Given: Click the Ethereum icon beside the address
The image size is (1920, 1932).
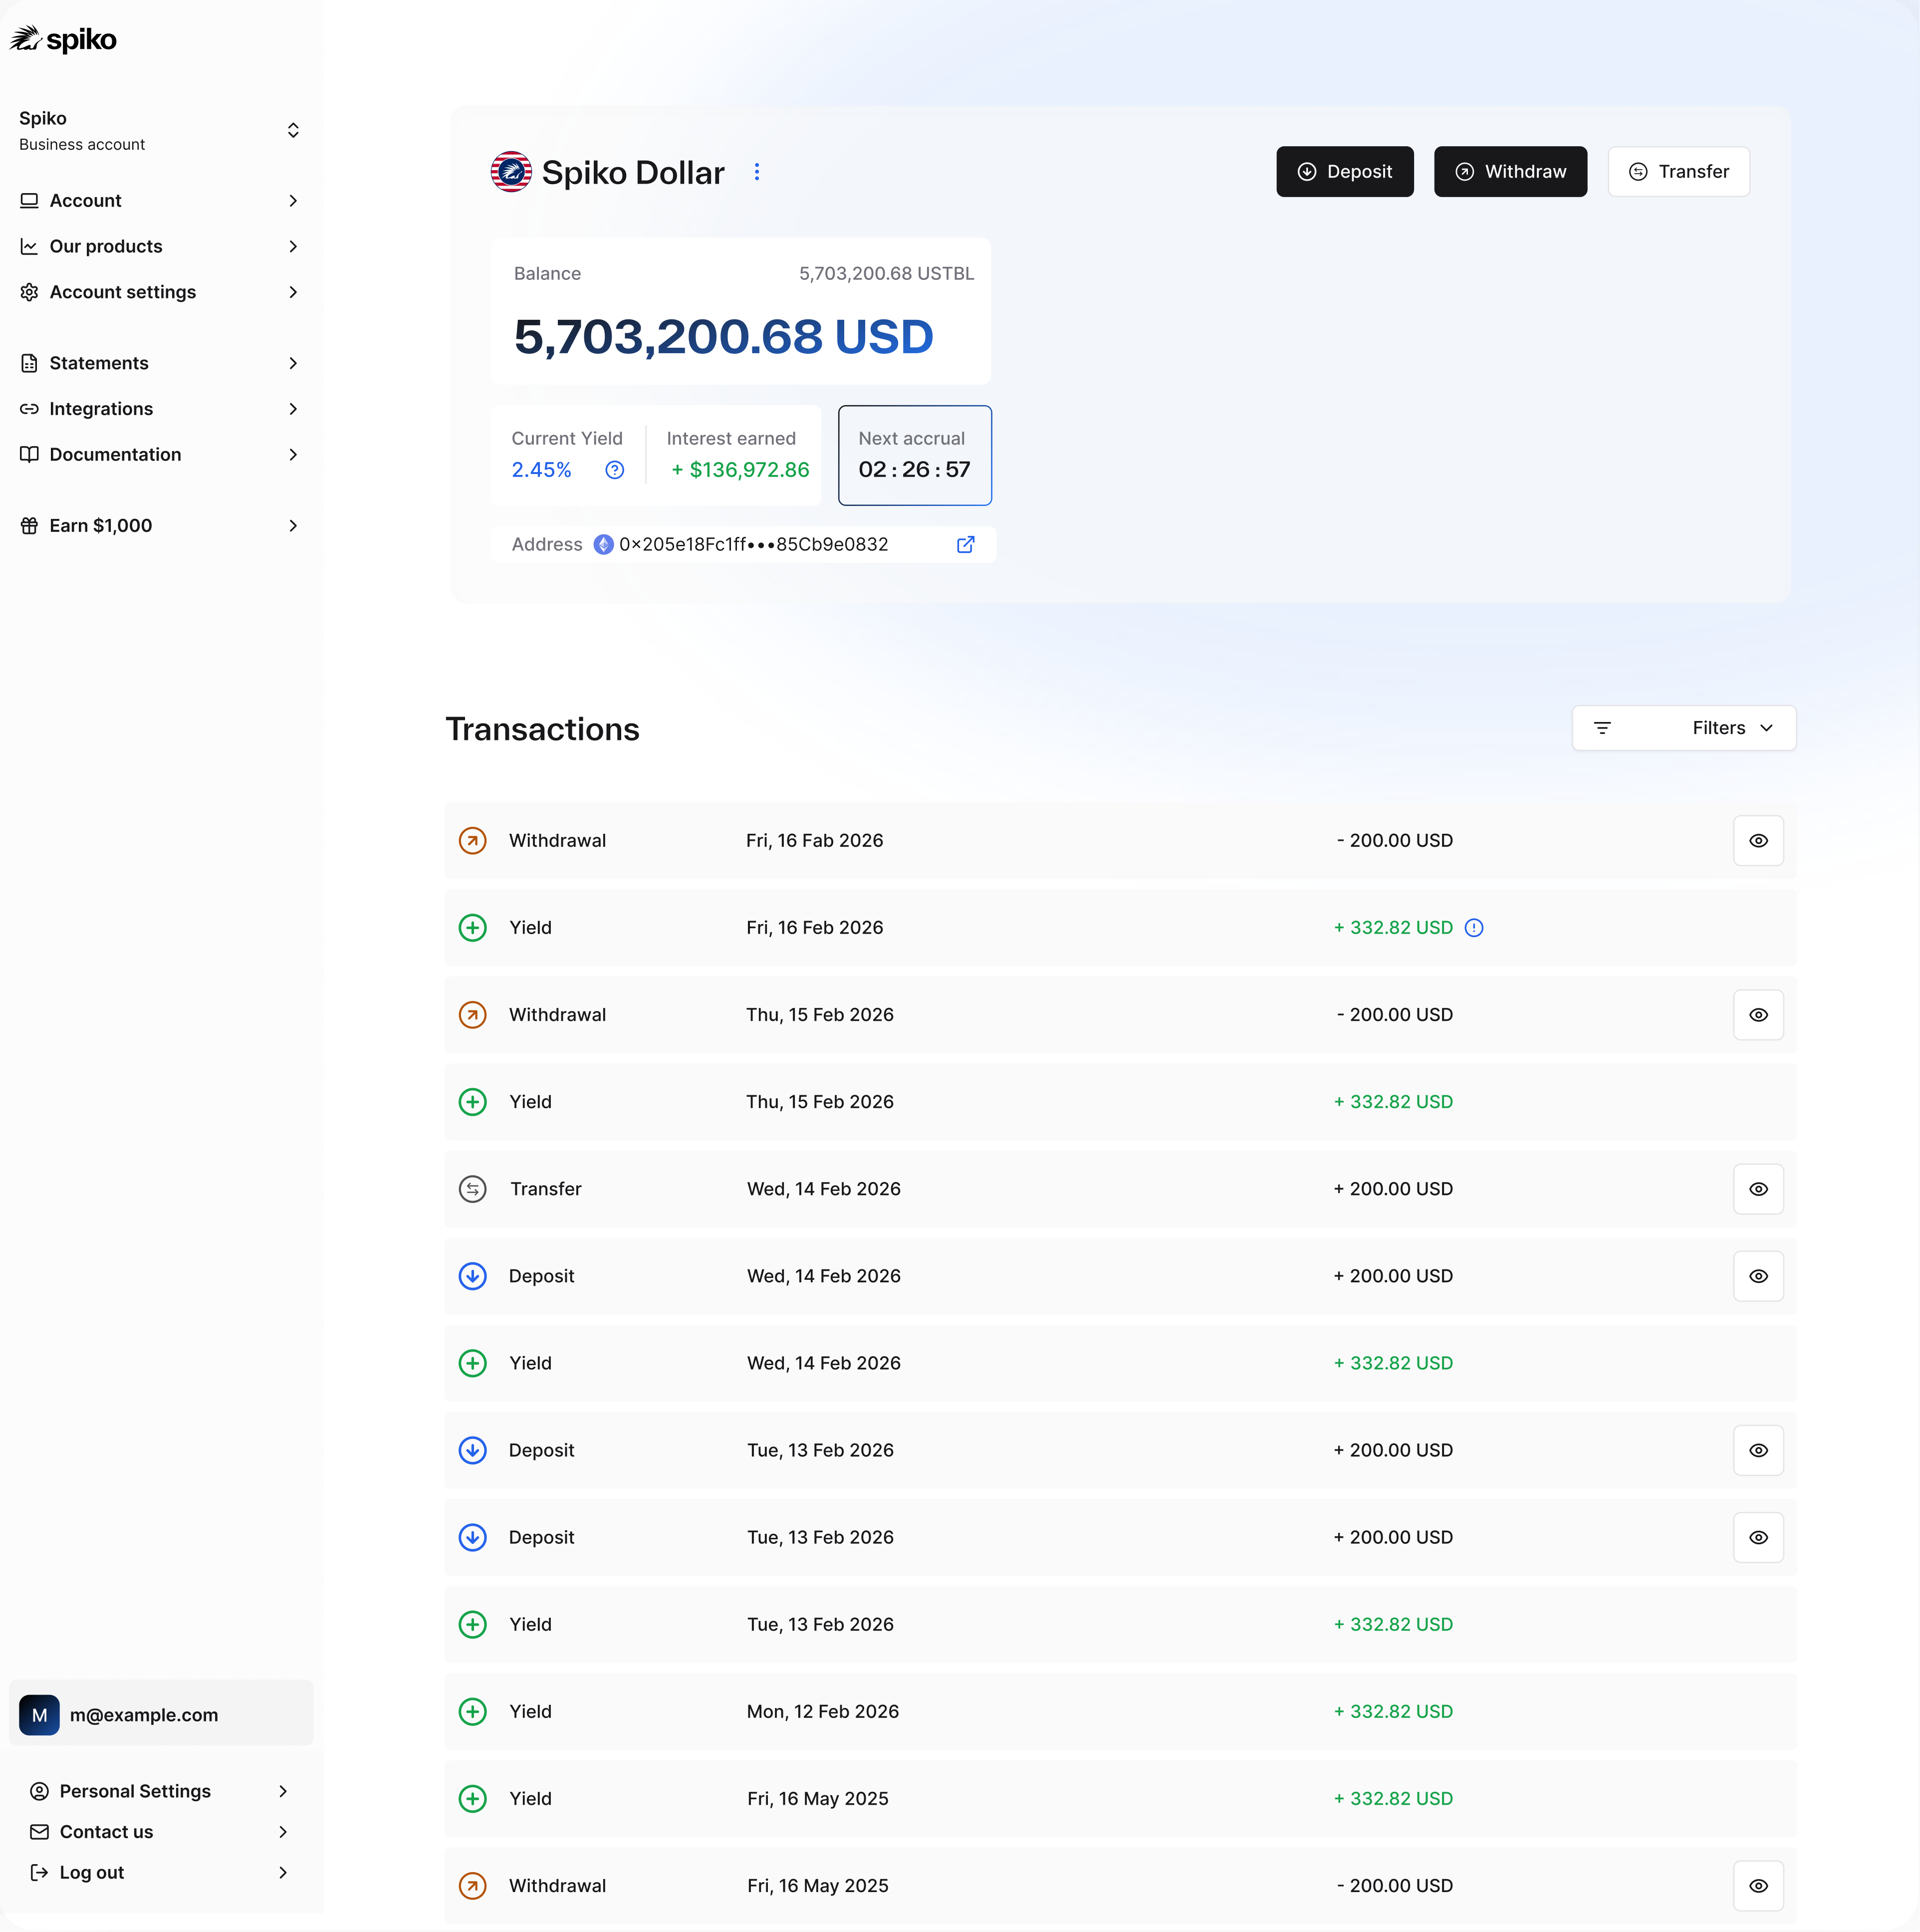Looking at the screenshot, I should (x=604, y=545).
